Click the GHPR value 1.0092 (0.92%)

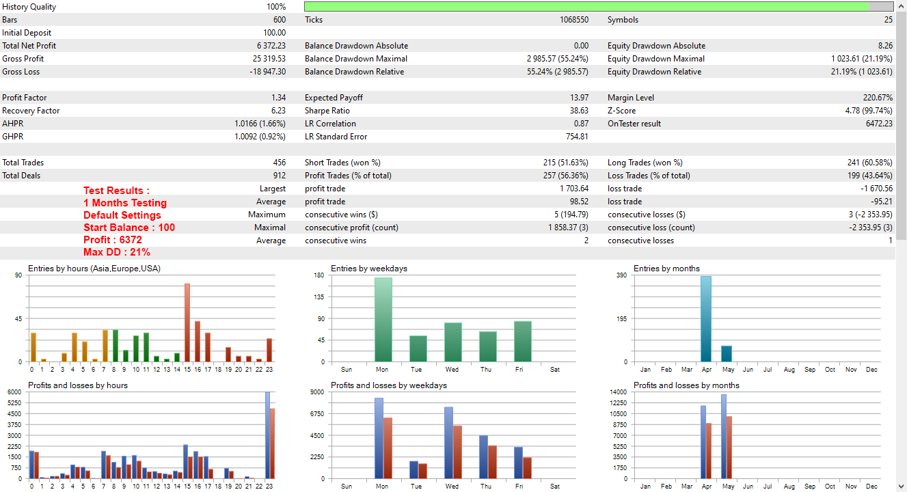[x=260, y=137]
